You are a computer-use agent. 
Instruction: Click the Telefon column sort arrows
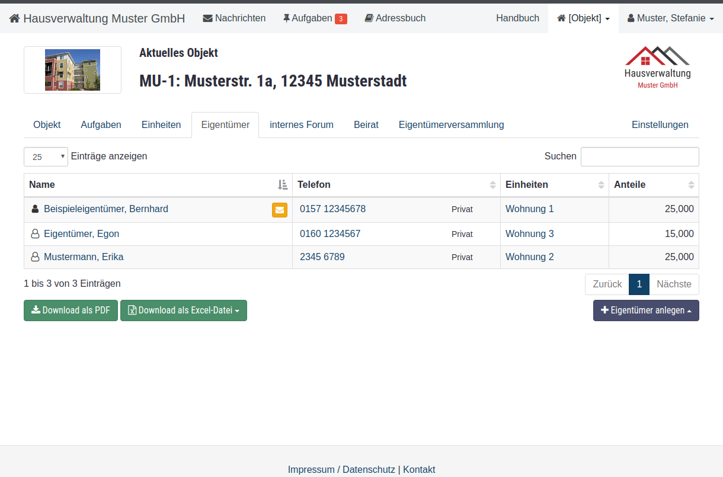click(492, 185)
